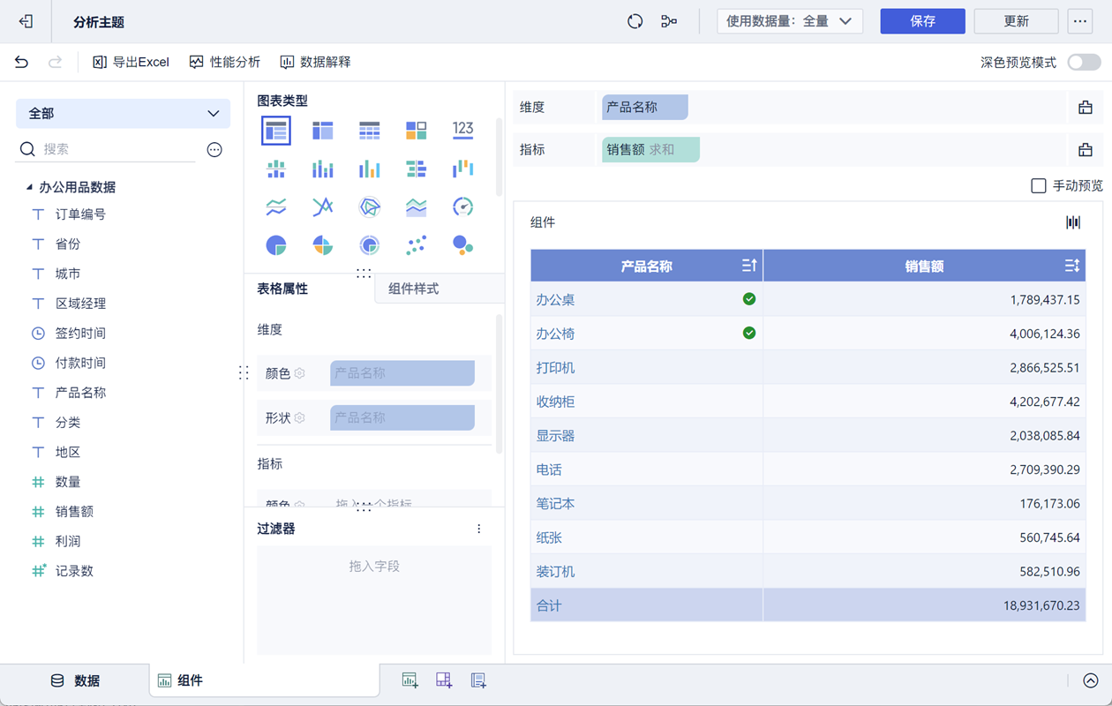
Task: Select the pie chart icon
Action: coord(276,244)
